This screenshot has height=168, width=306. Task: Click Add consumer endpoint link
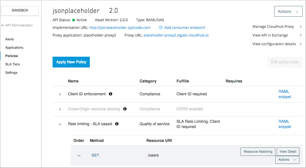[185, 28]
